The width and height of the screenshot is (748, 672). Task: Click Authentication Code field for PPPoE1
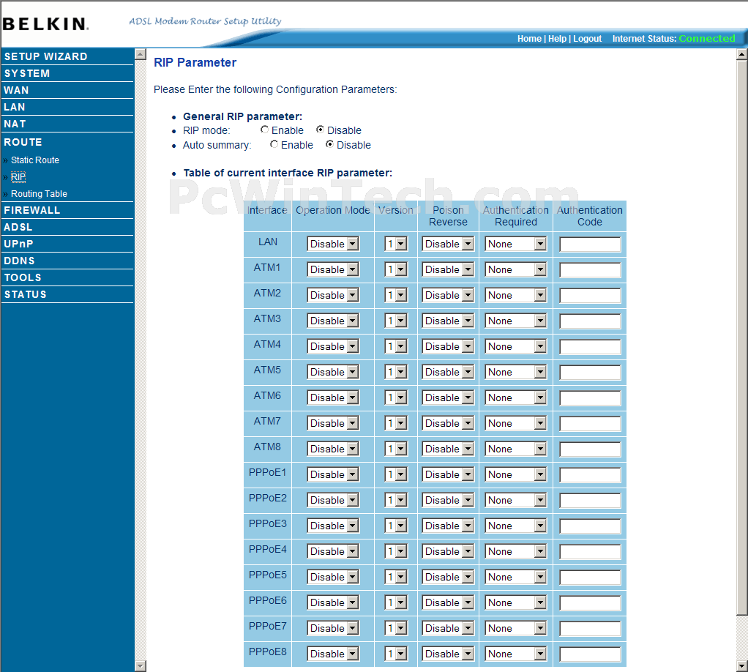(x=590, y=475)
